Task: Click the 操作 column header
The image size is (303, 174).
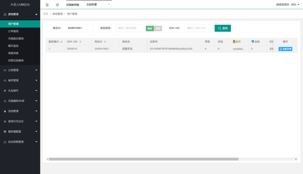Action: click(286, 42)
